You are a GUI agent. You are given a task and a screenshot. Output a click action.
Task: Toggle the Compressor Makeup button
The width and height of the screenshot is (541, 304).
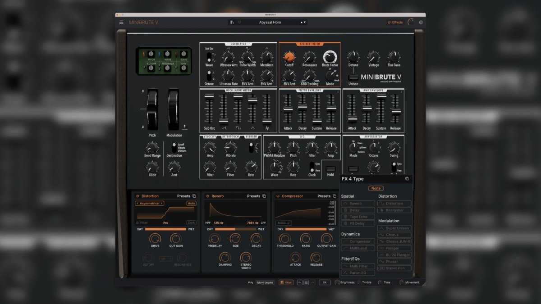coord(283,223)
